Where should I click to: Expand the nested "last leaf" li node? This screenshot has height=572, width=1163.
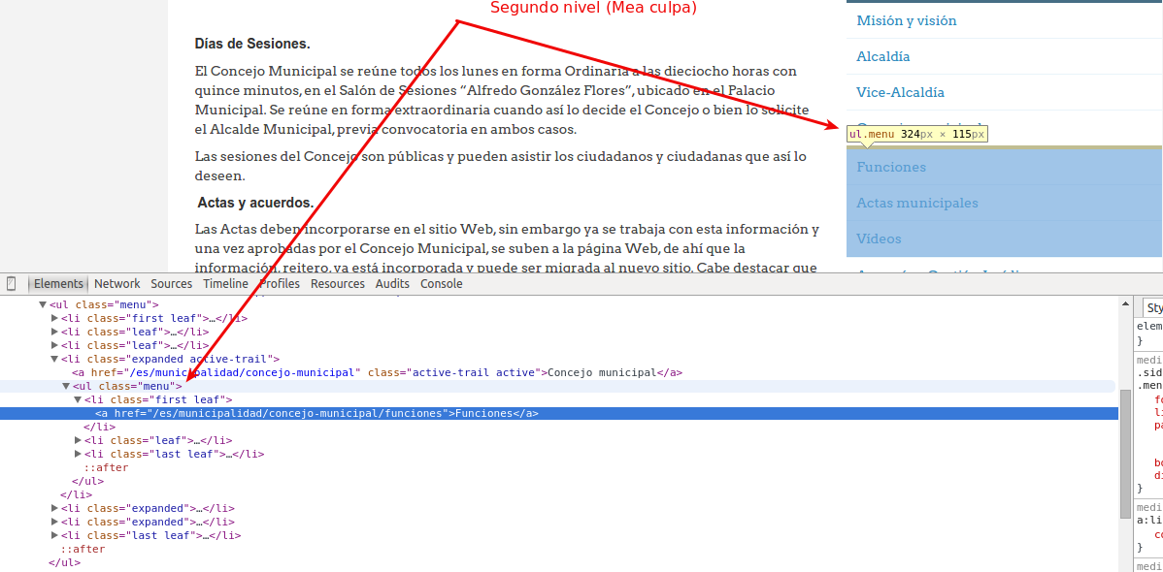click(x=78, y=454)
